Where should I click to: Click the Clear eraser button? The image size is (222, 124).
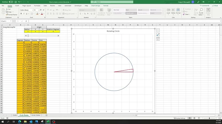(x=186, y=14)
